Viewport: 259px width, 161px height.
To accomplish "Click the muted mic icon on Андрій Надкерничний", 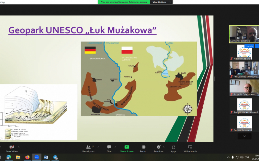I will coord(231,112).
